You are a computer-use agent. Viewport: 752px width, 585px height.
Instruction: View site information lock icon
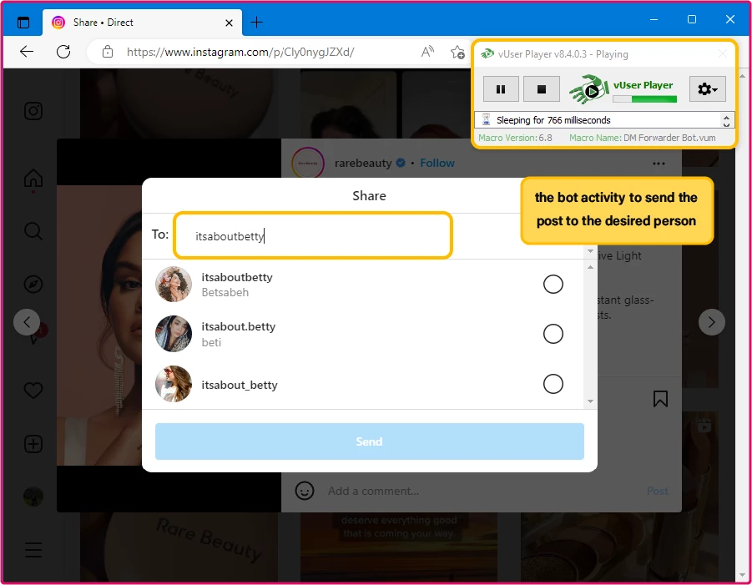[108, 52]
